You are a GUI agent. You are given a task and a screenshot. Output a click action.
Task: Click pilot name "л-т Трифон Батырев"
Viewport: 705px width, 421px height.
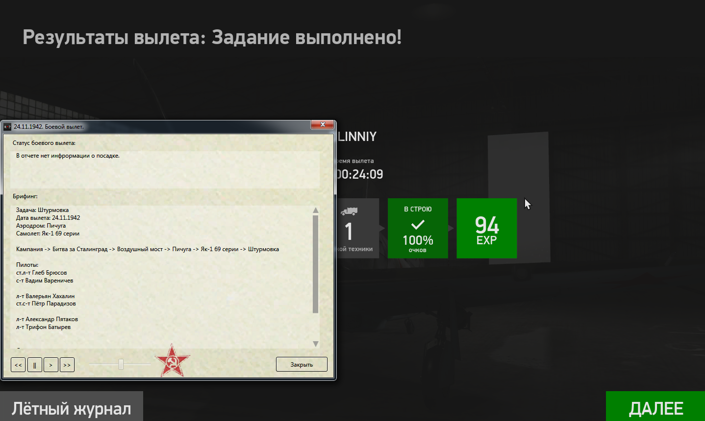[43, 327]
